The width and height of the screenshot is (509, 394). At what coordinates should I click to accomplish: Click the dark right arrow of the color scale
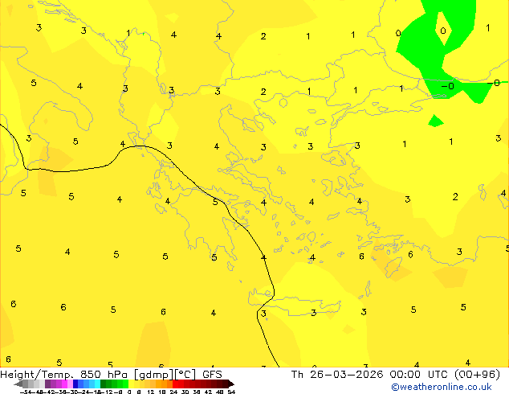[231, 384]
